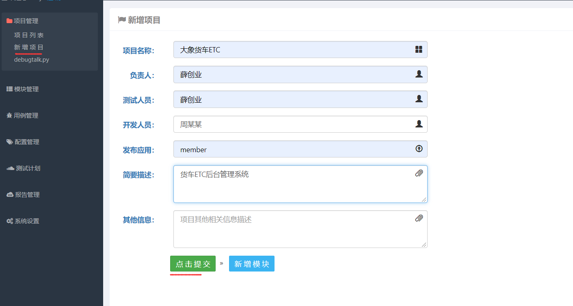Click the user icon in 开发人员 field
573x306 pixels.
(x=419, y=124)
